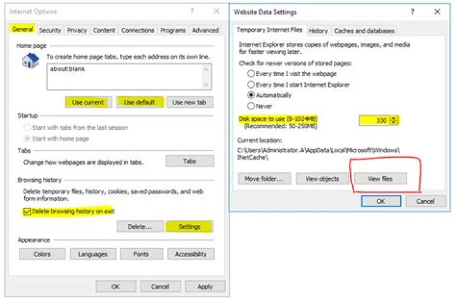Open the General tab in Internet Options
Screen dimensions: 456x302
22,29
